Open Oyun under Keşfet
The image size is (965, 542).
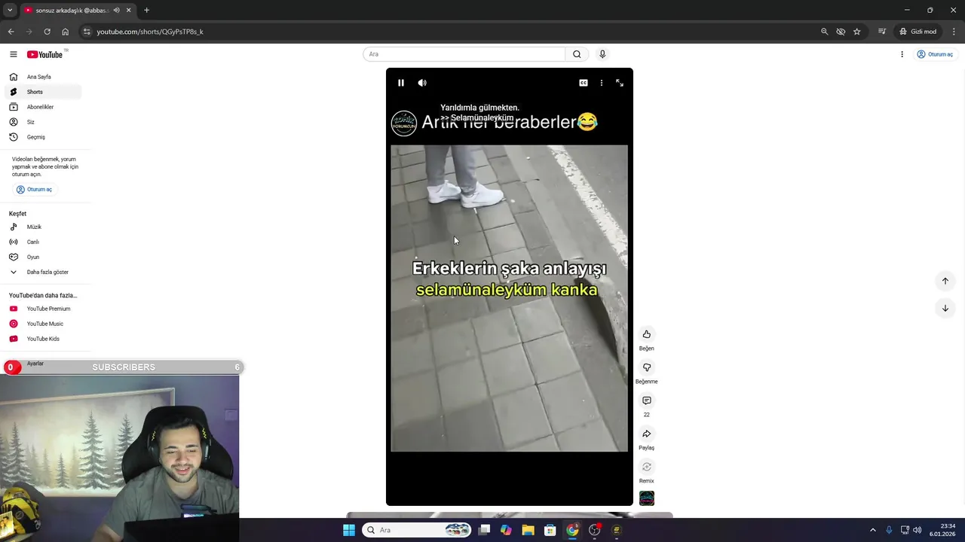[x=42, y=257]
